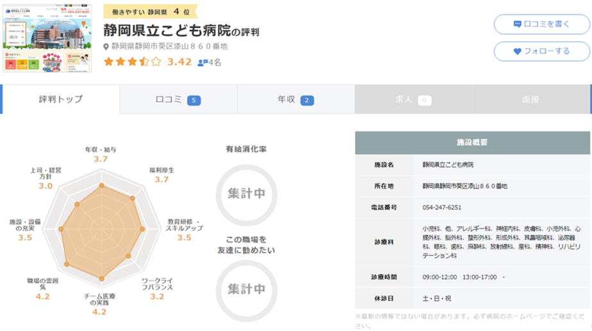592x331 pixels.
Task: Click the 施設・設備の充実 3.5 label
Action: (x=25, y=230)
